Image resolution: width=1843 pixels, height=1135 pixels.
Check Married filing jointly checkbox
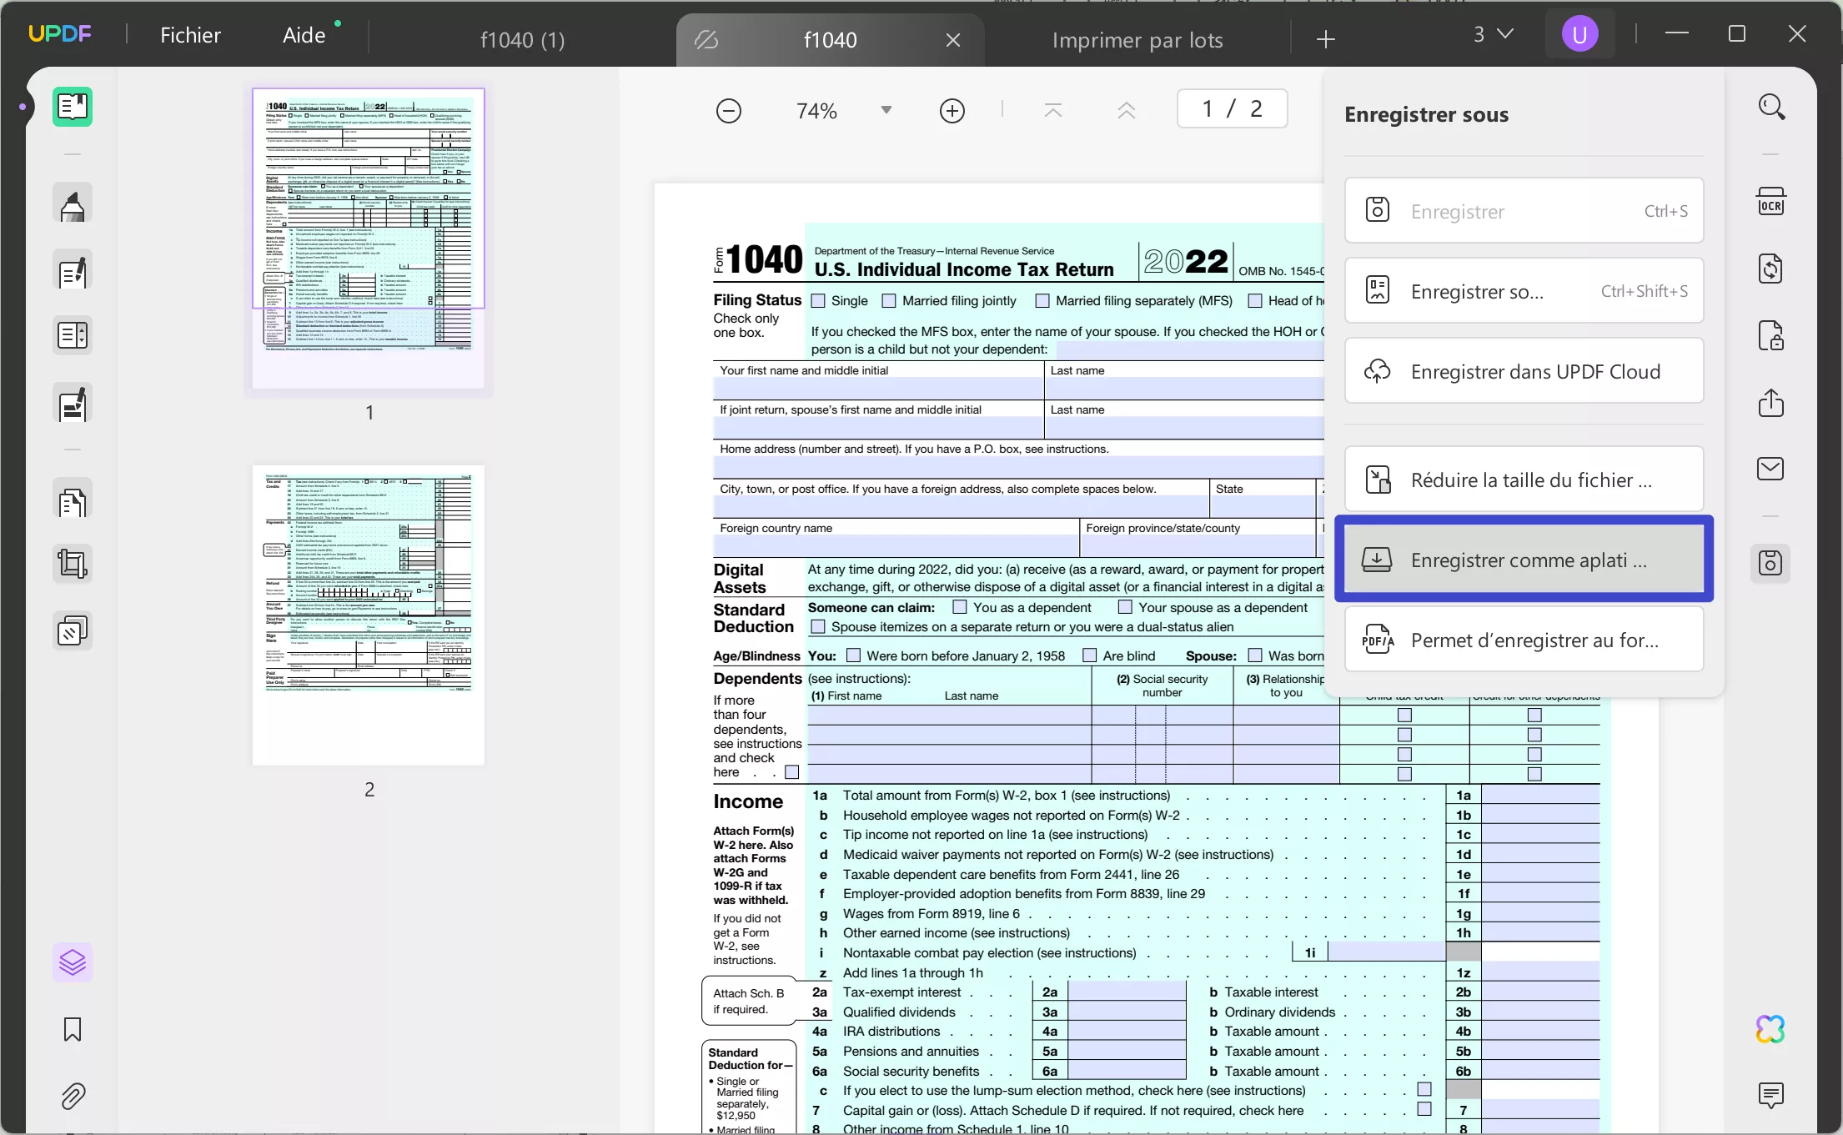click(889, 301)
